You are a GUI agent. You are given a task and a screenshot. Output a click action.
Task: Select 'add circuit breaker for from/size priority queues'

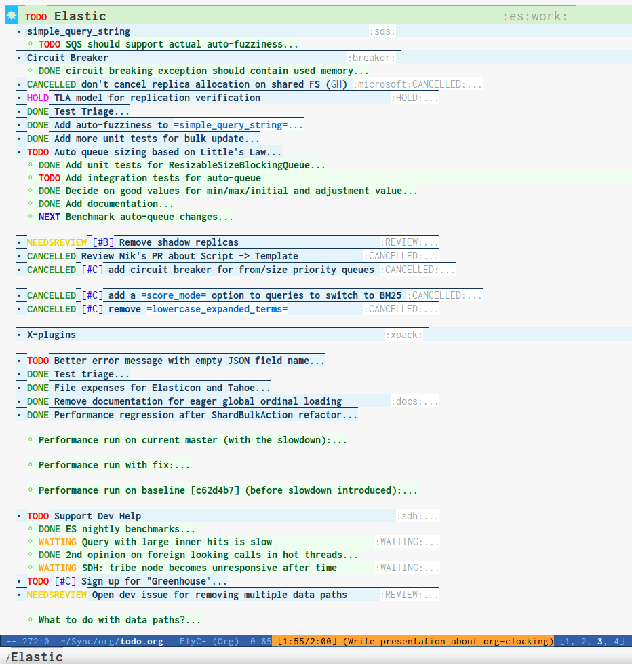click(241, 270)
